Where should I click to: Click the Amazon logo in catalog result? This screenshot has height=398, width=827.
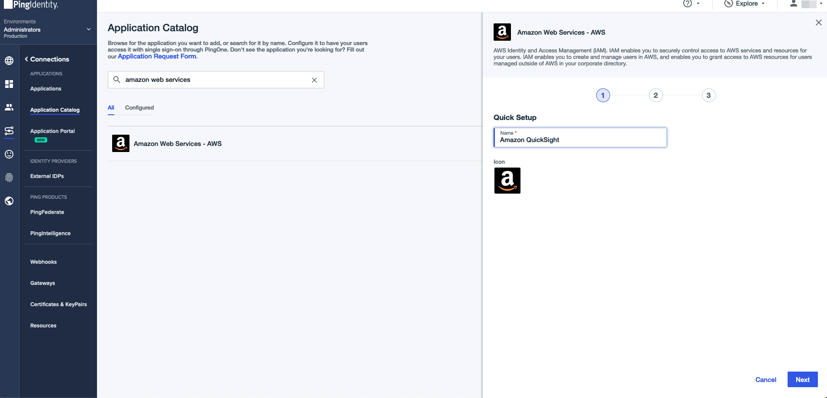point(121,143)
